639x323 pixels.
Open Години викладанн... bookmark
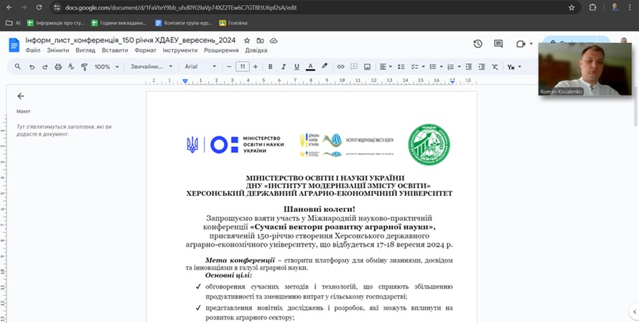pyautogui.click(x=118, y=23)
